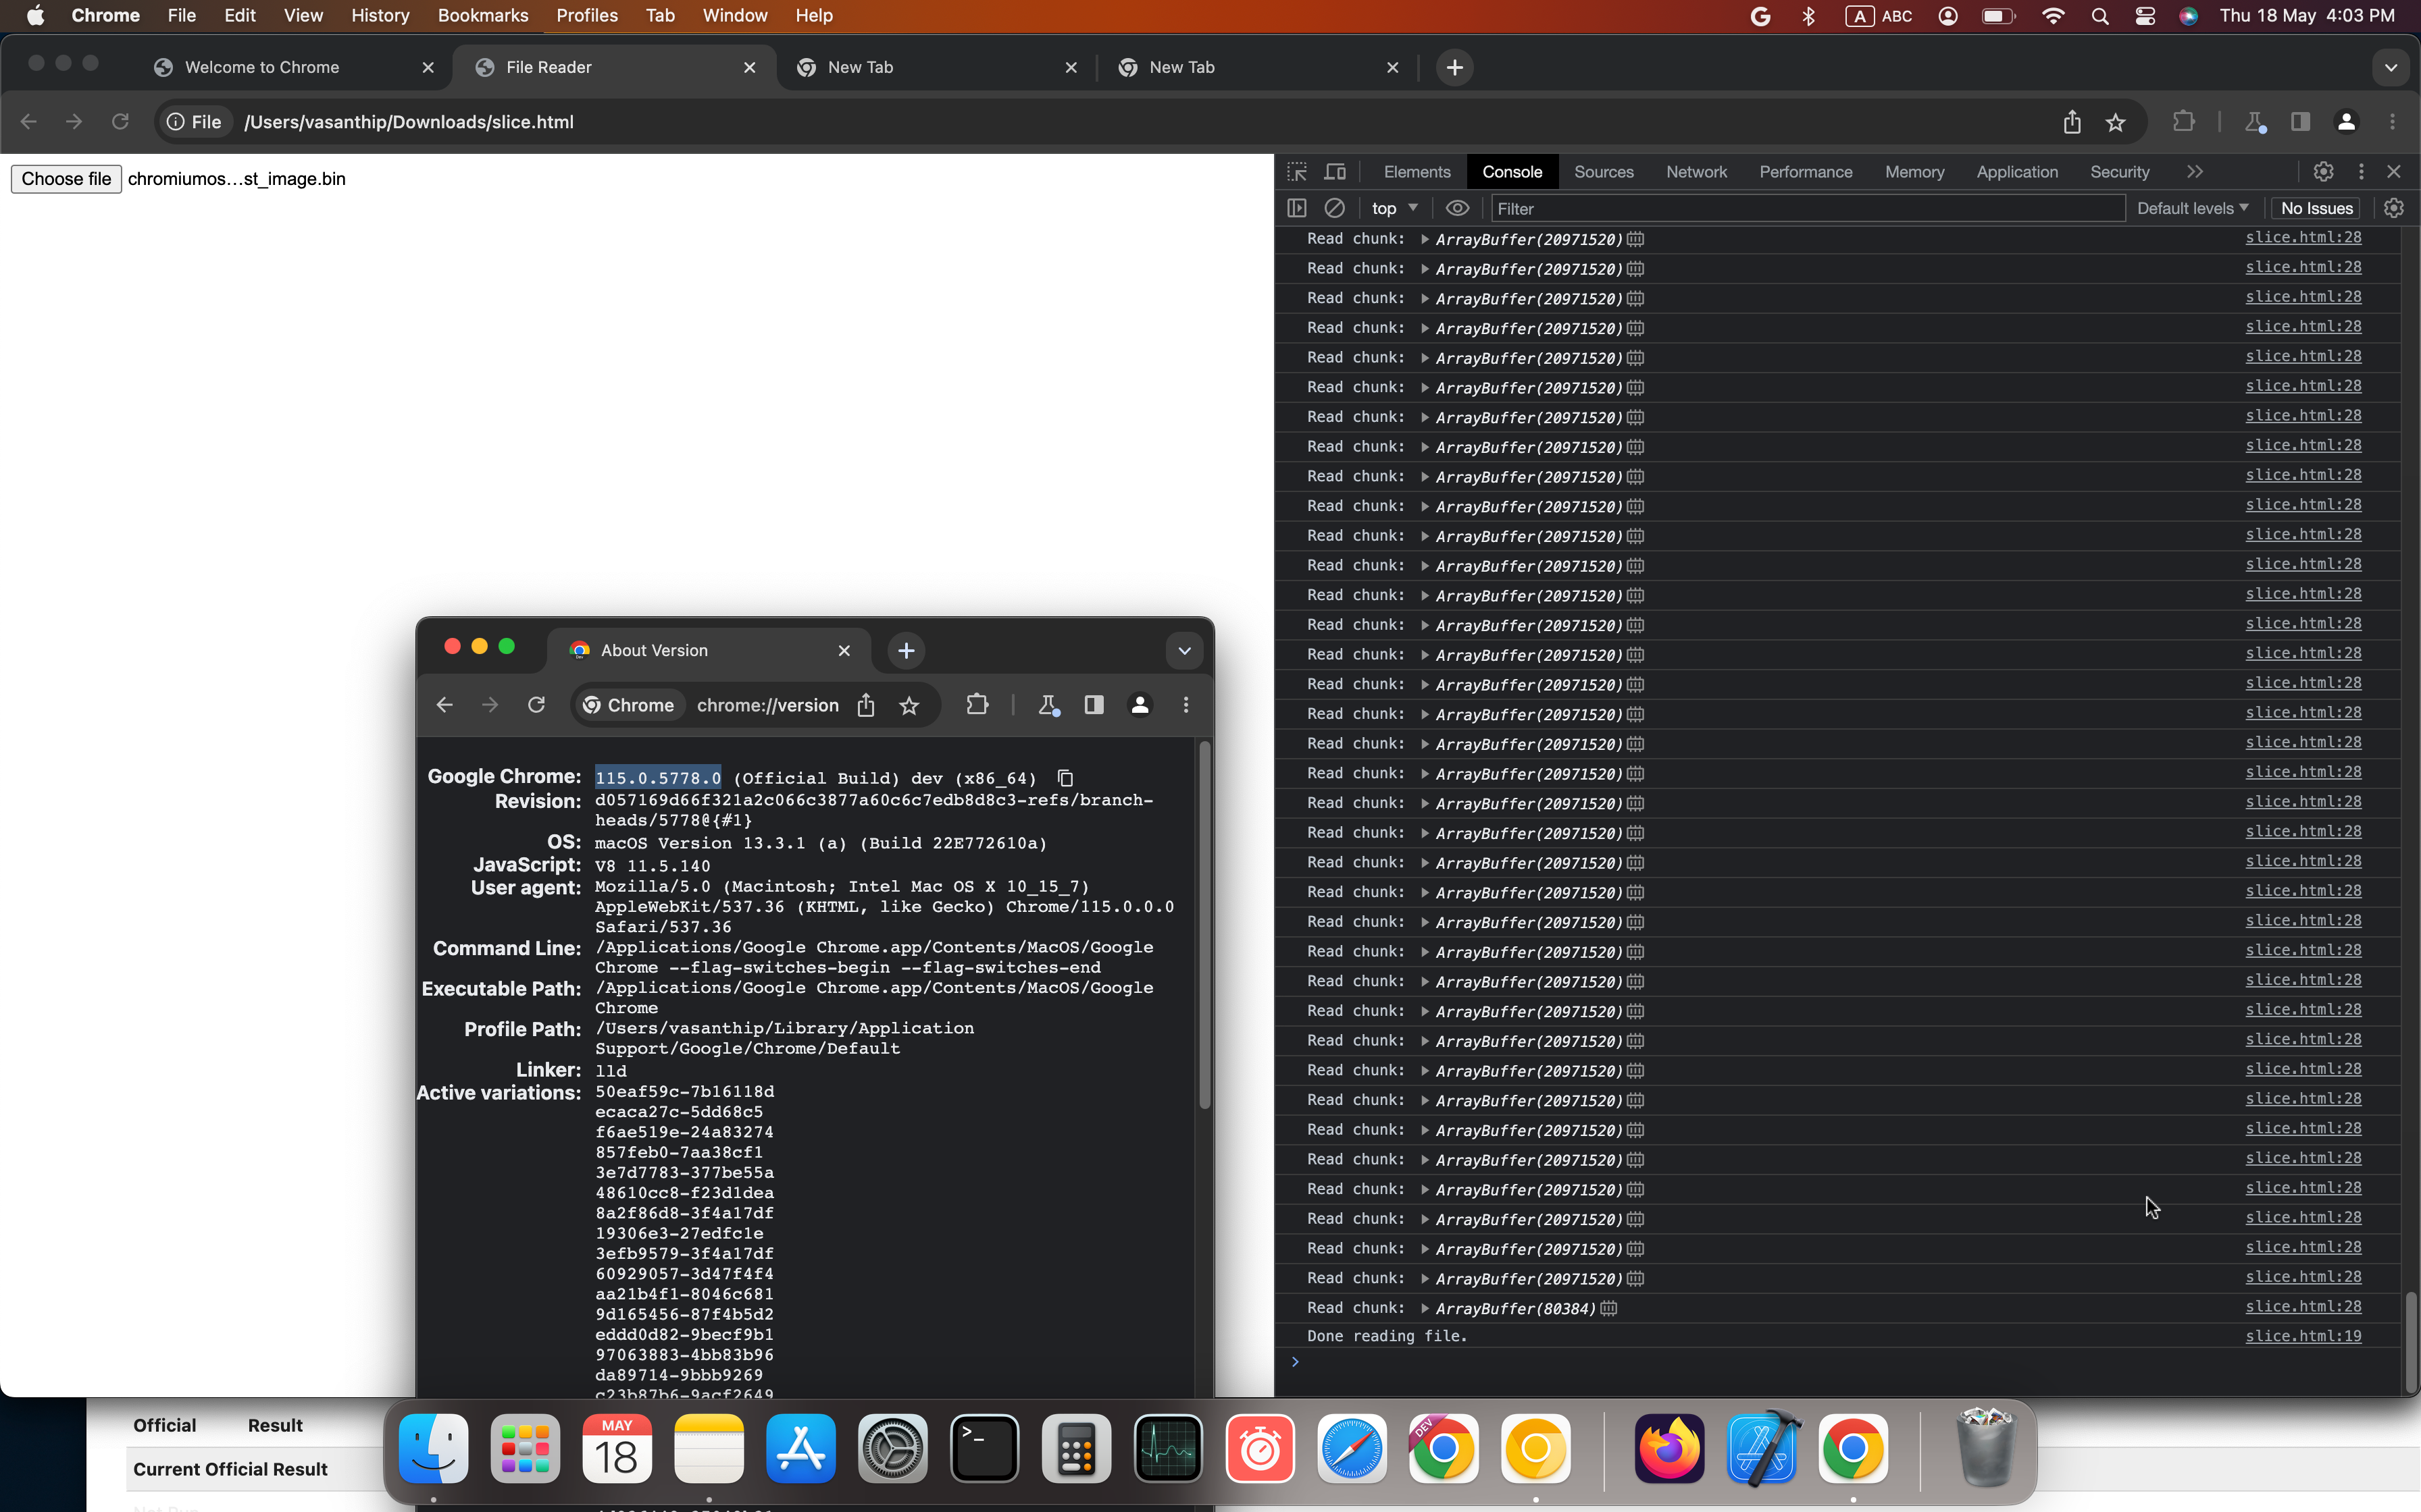Reload the File Reader page
The height and width of the screenshot is (1512, 2421).
point(120,122)
